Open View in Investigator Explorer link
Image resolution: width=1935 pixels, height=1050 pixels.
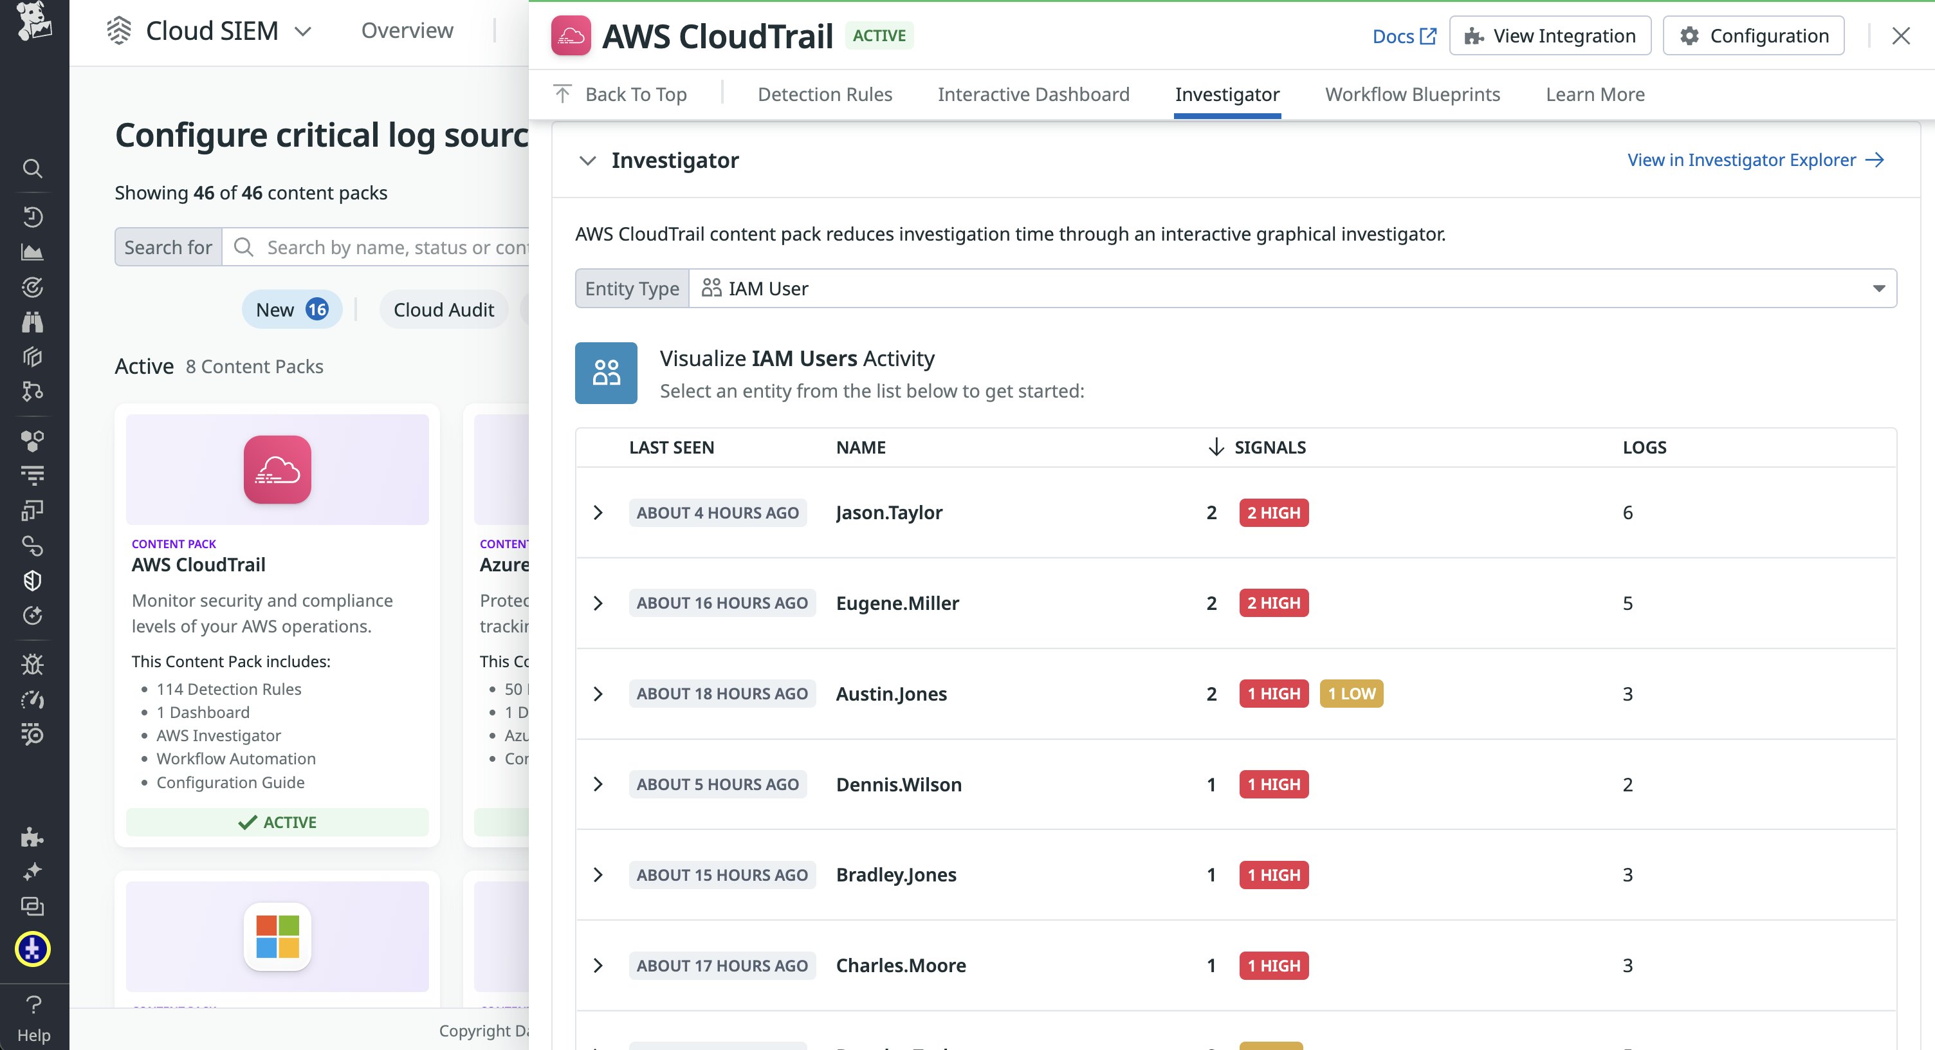tap(1756, 160)
